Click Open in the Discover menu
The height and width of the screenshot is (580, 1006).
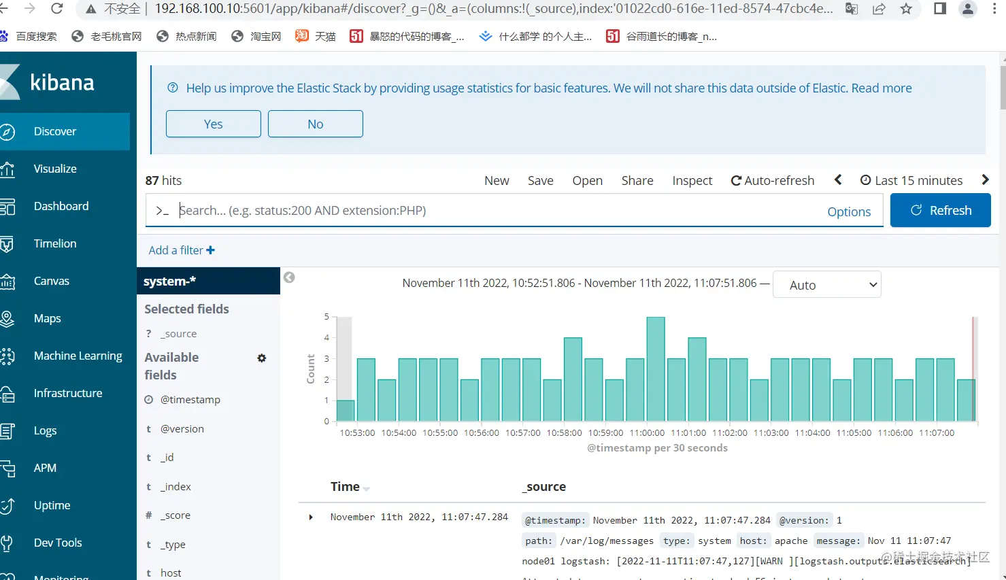[x=588, y=180]
